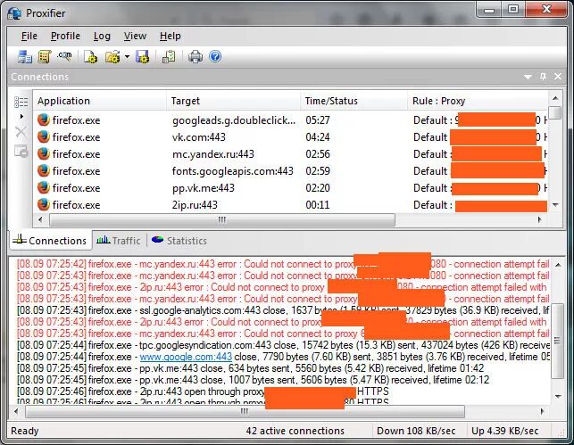Open Help via blue question icon
This screenshot has width=574, height=445.
[215, 56]
